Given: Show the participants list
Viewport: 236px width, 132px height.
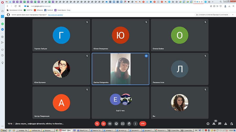Looking at the screenshot, I should 214,124.
